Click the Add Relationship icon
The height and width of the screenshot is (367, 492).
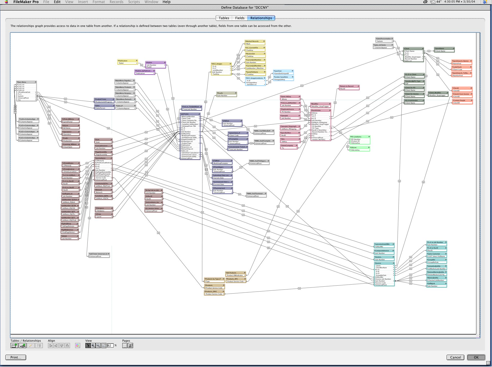click(23, 346)
